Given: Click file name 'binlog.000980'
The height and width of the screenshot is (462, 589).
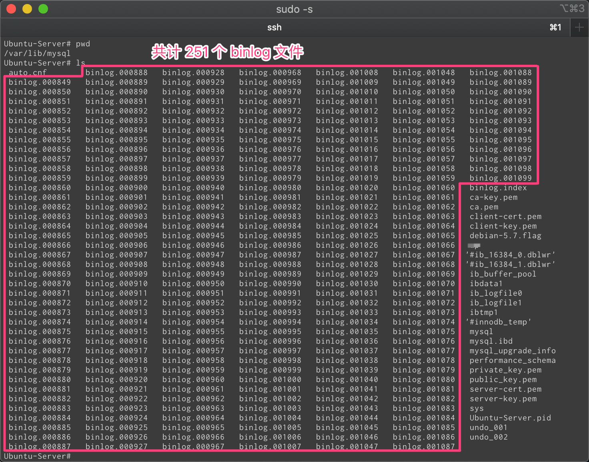Looking at the screenshot, I should (x=270, y=188).
